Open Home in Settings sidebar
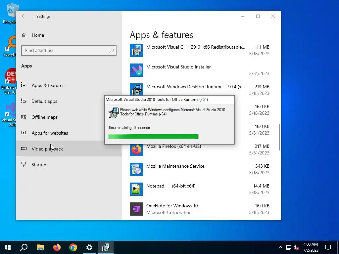 tap(69, 35)
